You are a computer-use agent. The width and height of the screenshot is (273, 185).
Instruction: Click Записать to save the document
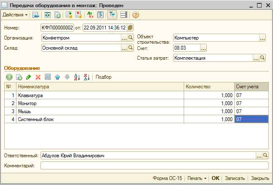coord(234,178)
